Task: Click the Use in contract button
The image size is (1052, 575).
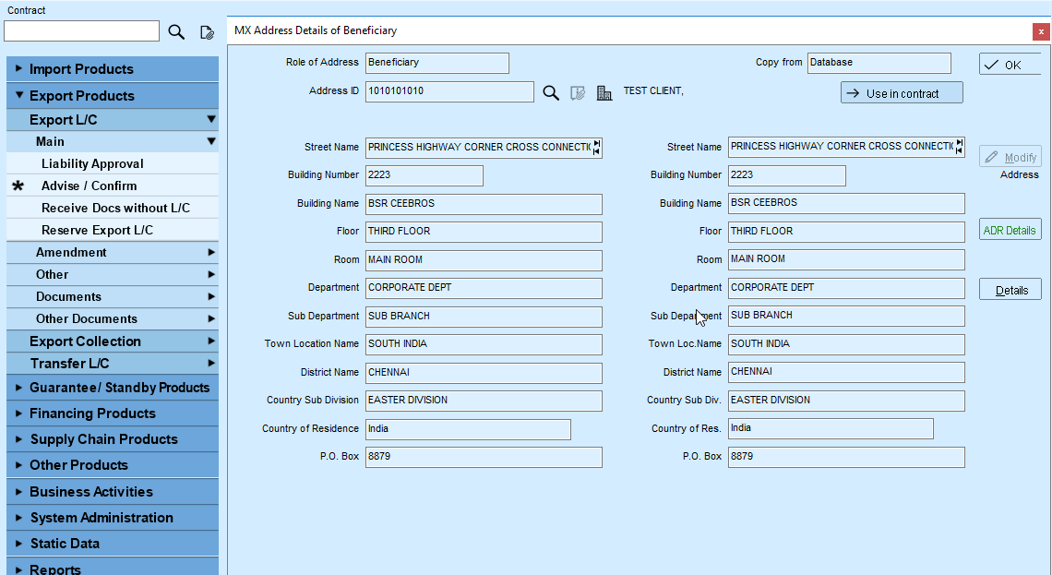Action: click(x=902, y=93)
